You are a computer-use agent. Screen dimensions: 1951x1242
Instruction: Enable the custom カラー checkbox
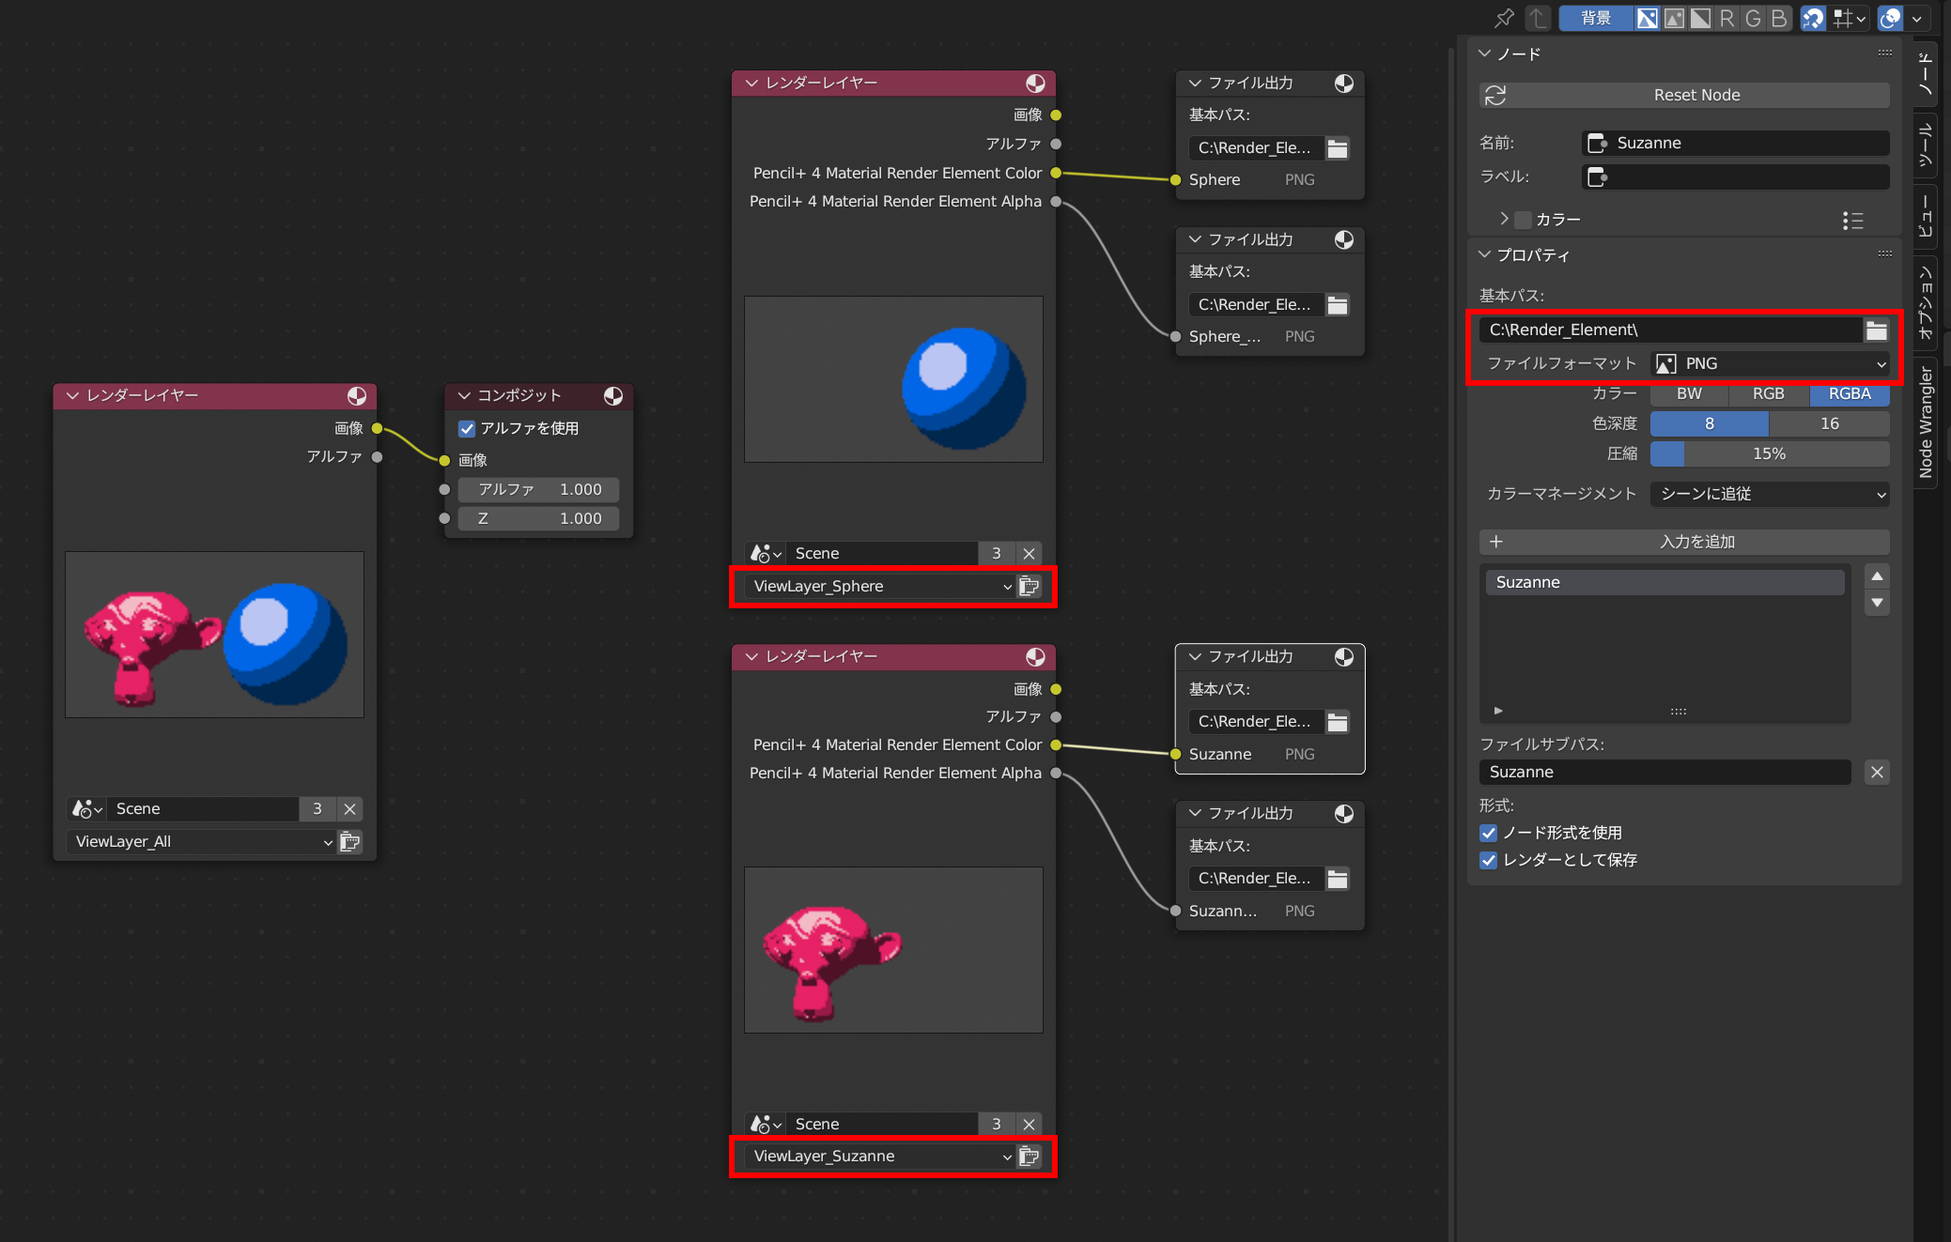[1524, 220]
